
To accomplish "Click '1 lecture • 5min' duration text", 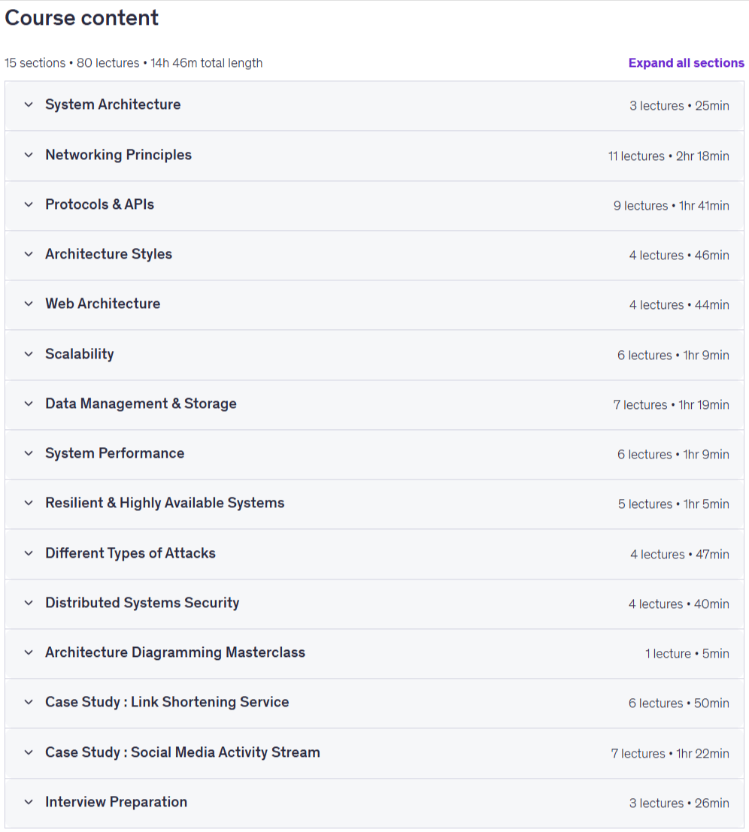I will [x=687, y=654].
